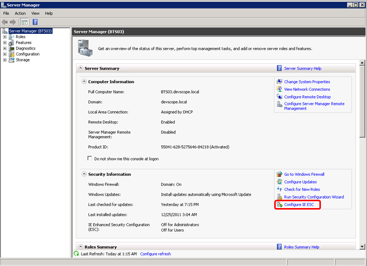Click the Change System Properties icon
367x266 pixels.
point(279,82)
